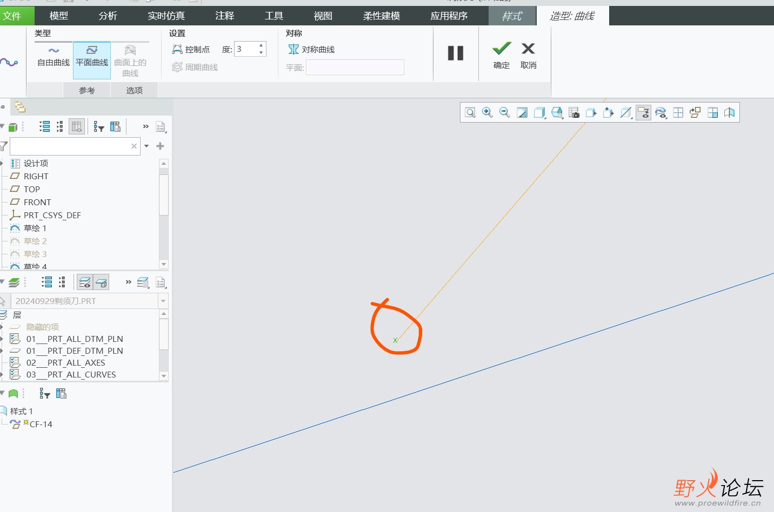Select the 02___PRT_ALL_AXES layer

[65, 362]
